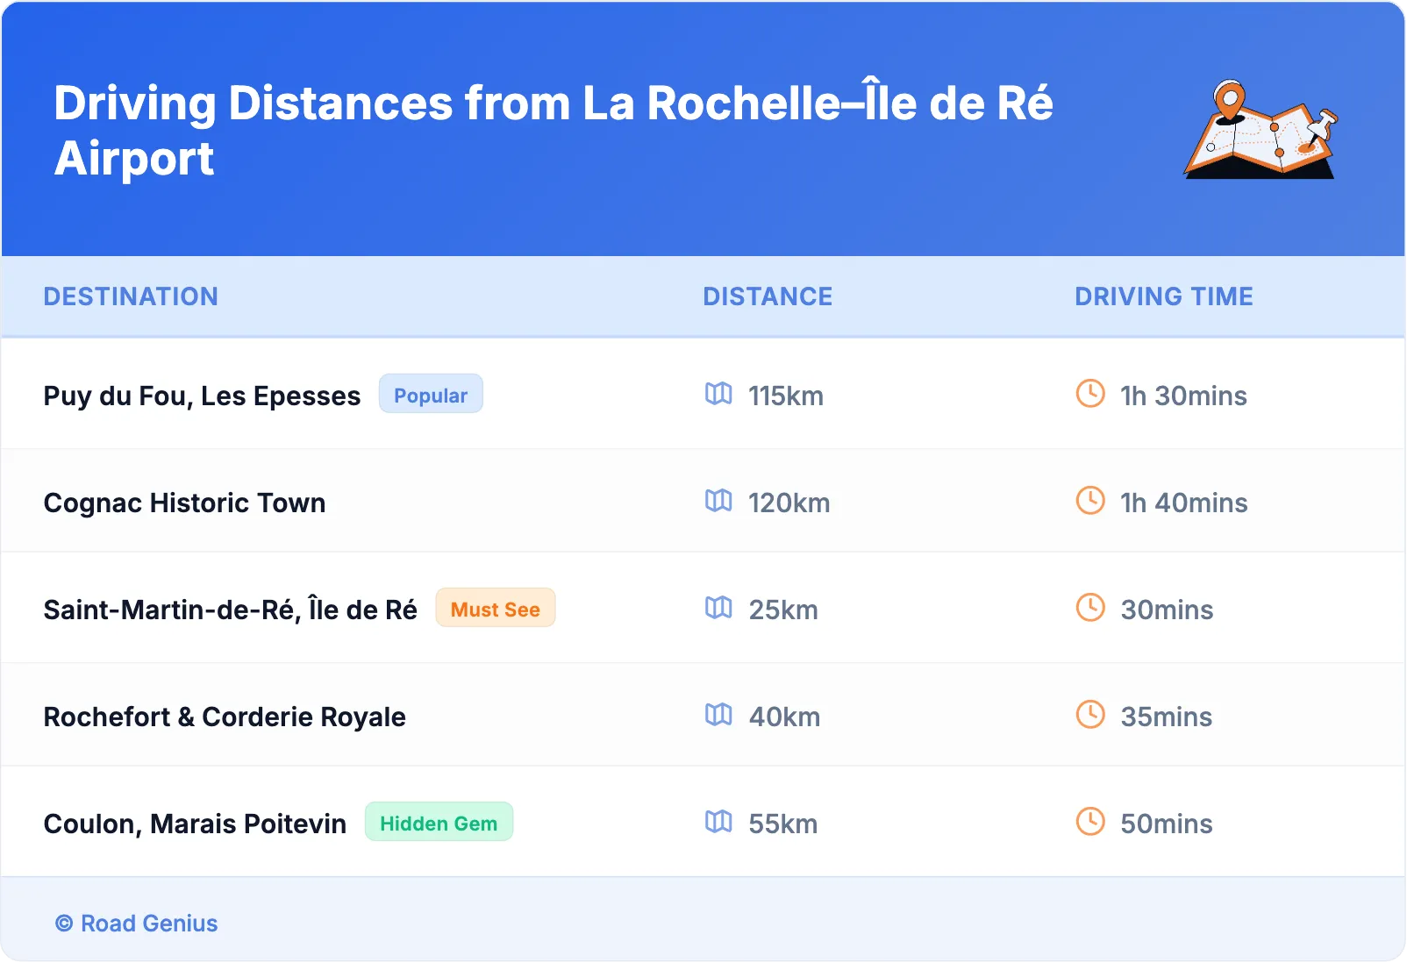This screenshot has width=1407, height=963.
Task: Click the clock icon beside 1h 30mins
Action: (x=1090, y=394)
